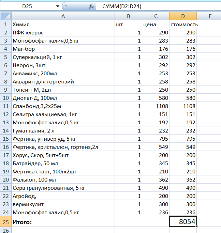Select column A header

tap(63, 16)
